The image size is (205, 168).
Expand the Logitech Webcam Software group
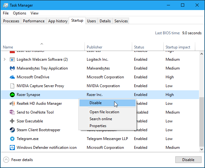coord(4,59)
